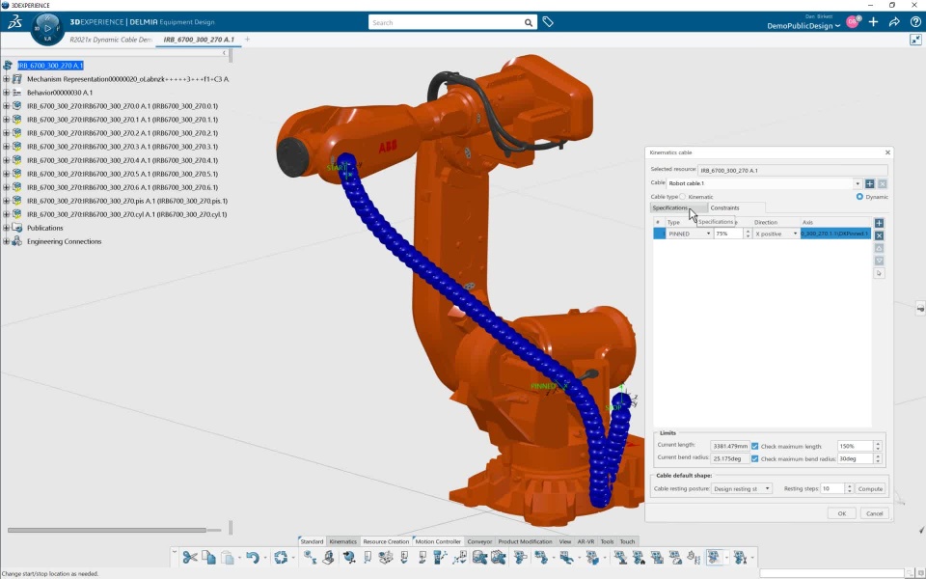The width and height of the screenshot is (926, 579).
Task: Click the Undo arrow icon
Action: [252, 557]
